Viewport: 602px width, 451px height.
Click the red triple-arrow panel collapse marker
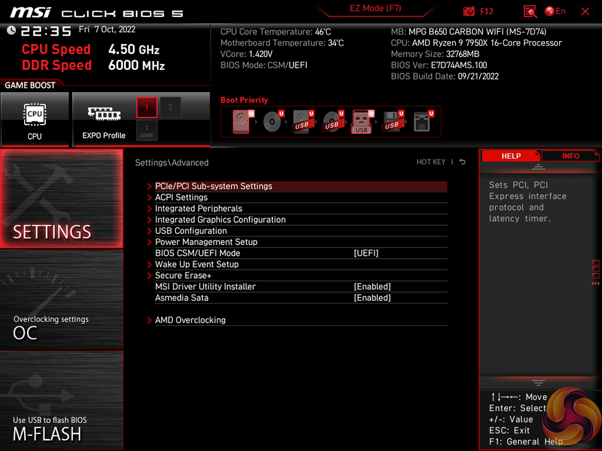[595, 283]
